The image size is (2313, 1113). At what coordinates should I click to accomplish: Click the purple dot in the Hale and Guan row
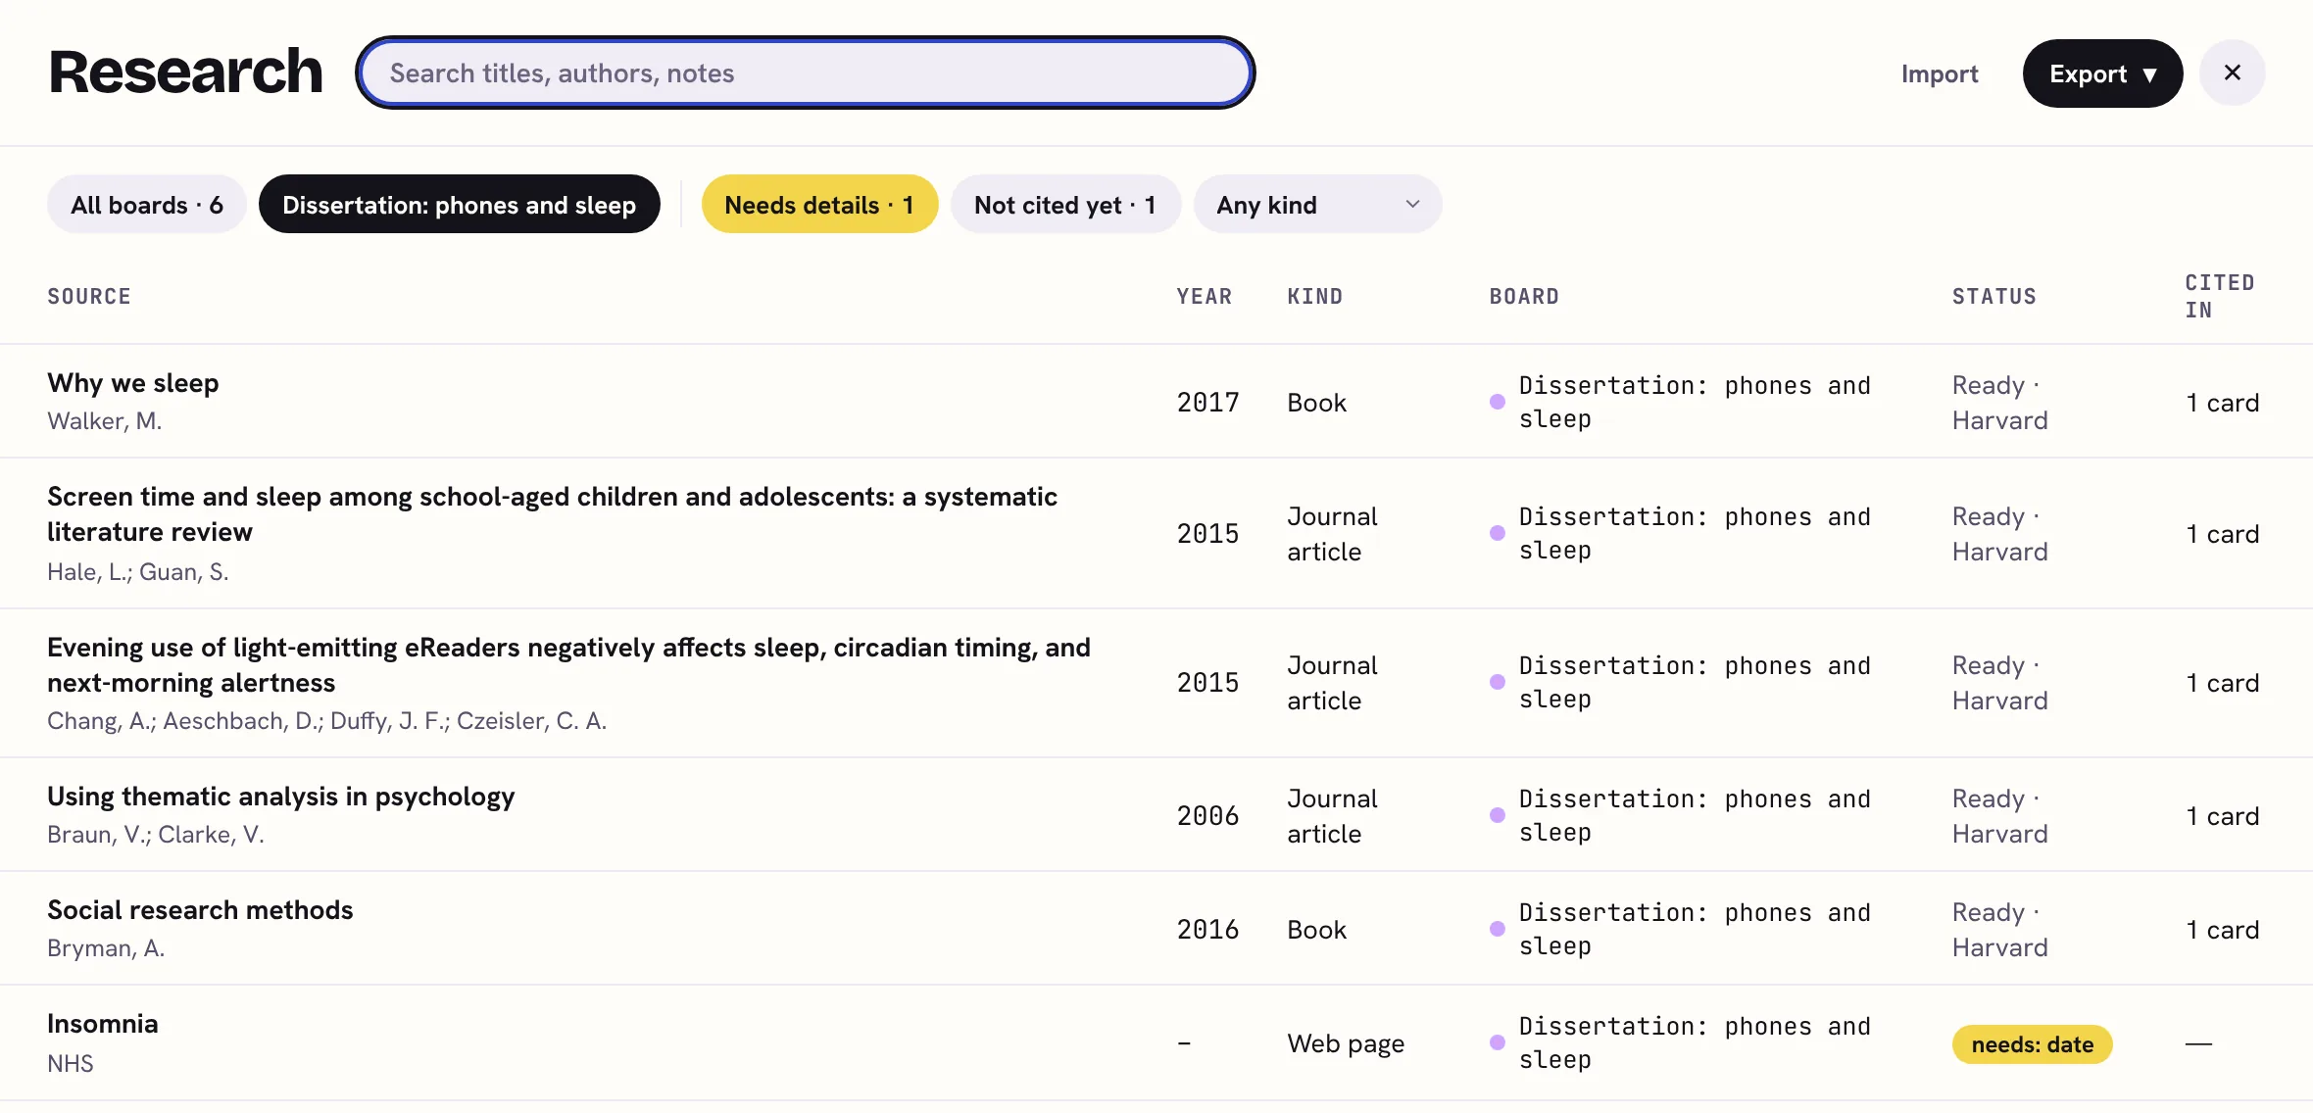coord(1497,533)
